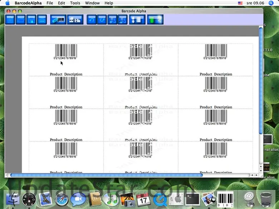Viewport: 279px width, 209px height.
Task: Click the Save floppy disk toolbar icon
Action: click(x=31, y=19)
